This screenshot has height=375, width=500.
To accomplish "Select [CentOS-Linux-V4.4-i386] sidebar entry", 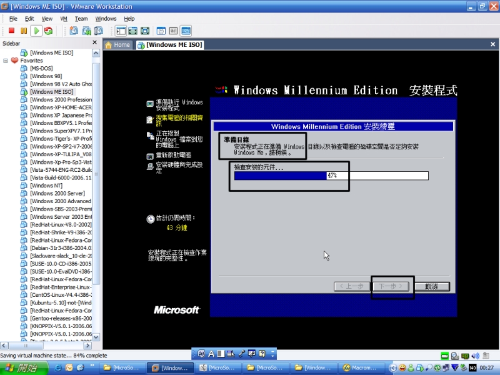I will pyautogui.click(x=61, y=295).
